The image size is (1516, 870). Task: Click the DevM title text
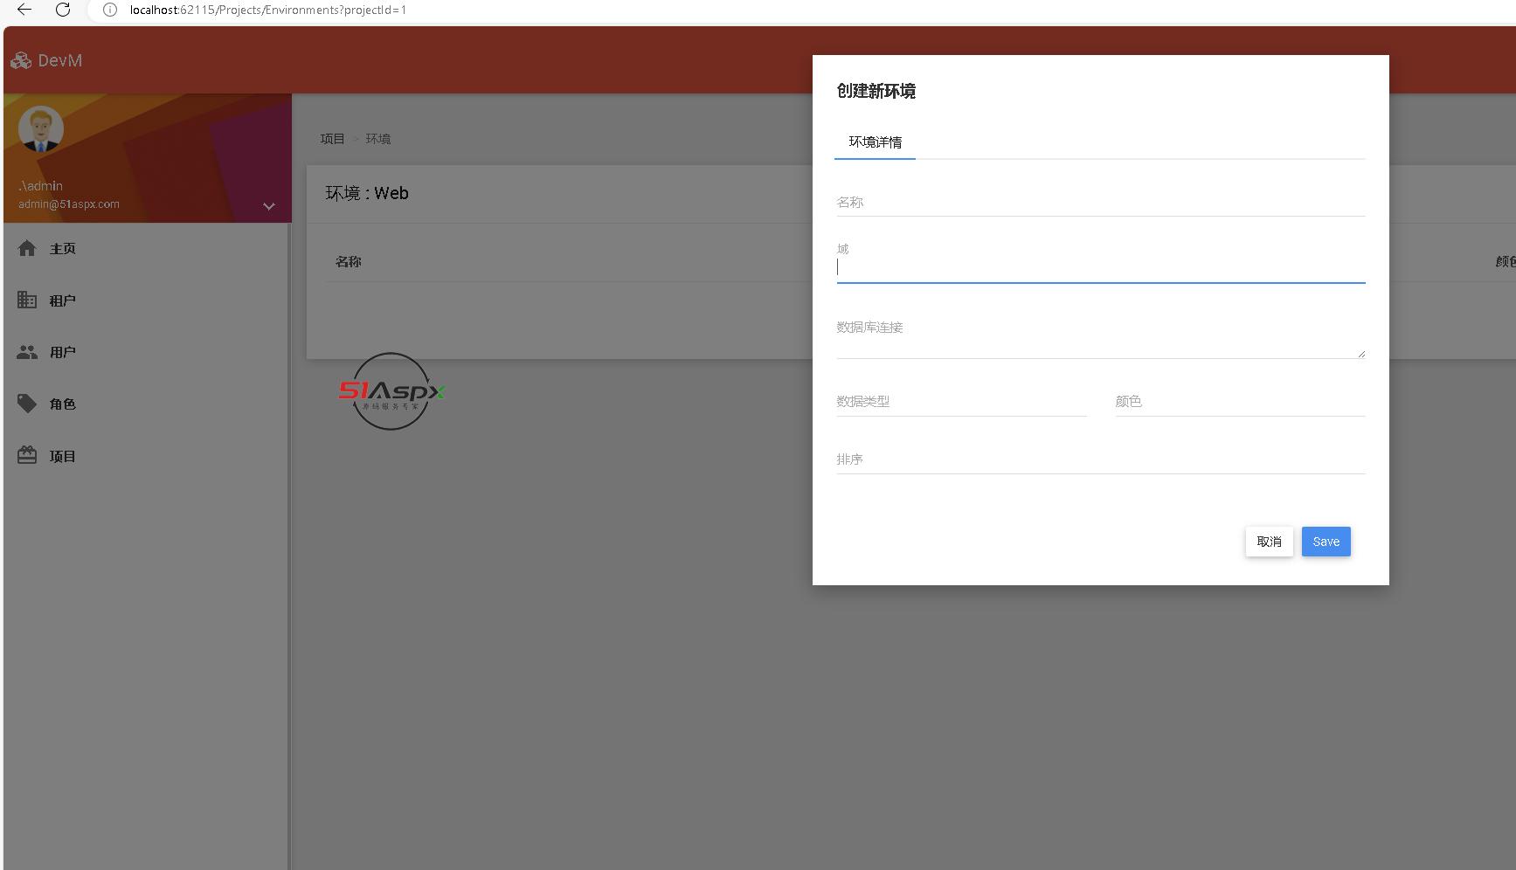click(x=60, y=60)
